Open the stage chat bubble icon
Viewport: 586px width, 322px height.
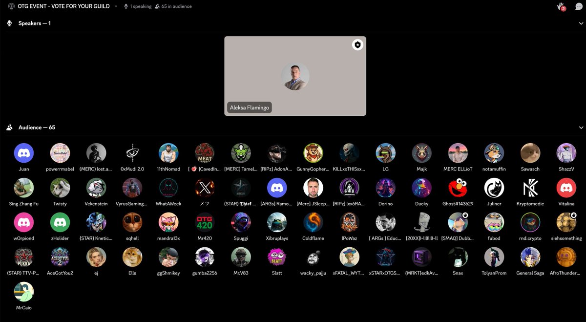(579, 6)
